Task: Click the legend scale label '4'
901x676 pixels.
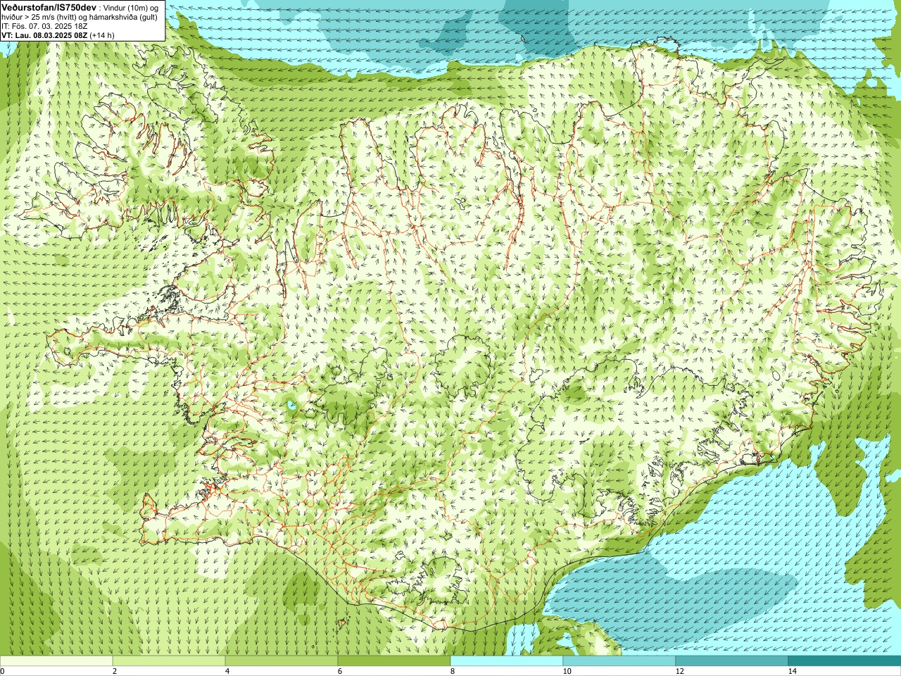Action: tap(227, 671)
